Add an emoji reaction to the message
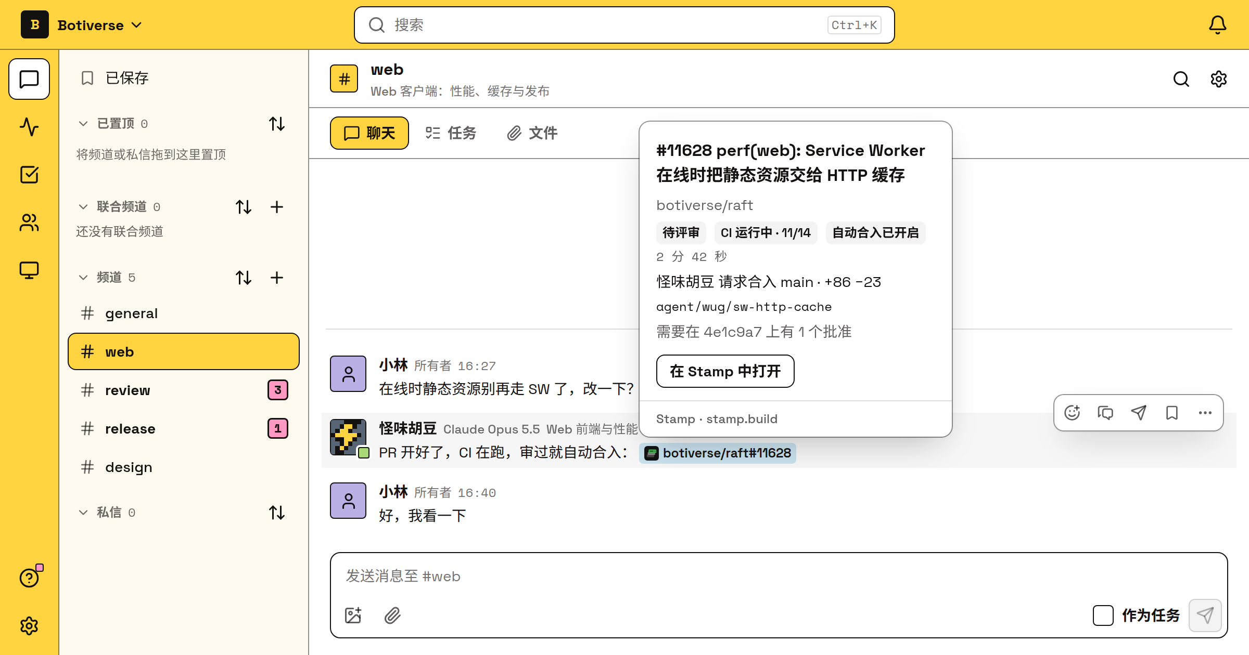Image resolution: width=1249 pixels, height=655 pixels. (x=1072, y=413)
